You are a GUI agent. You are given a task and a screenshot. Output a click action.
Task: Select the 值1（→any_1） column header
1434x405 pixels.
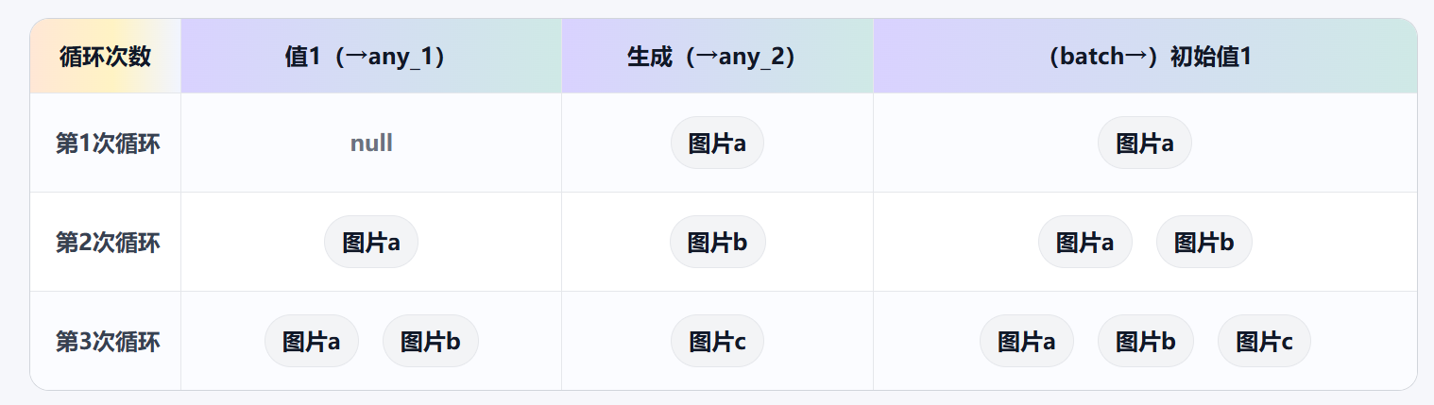(370, 57)
